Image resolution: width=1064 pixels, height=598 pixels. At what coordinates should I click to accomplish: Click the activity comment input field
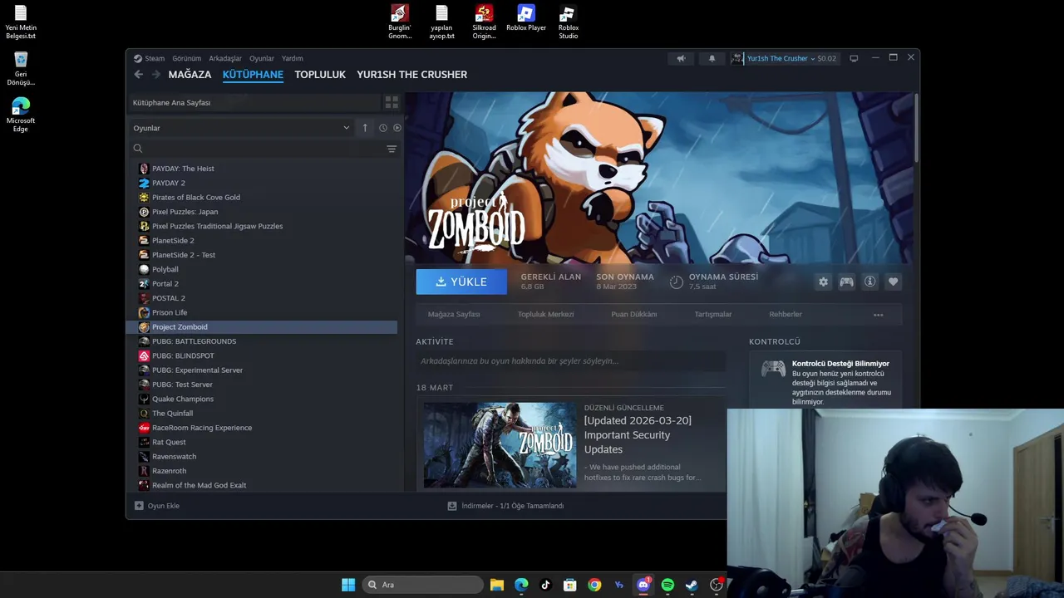(570, 361)
